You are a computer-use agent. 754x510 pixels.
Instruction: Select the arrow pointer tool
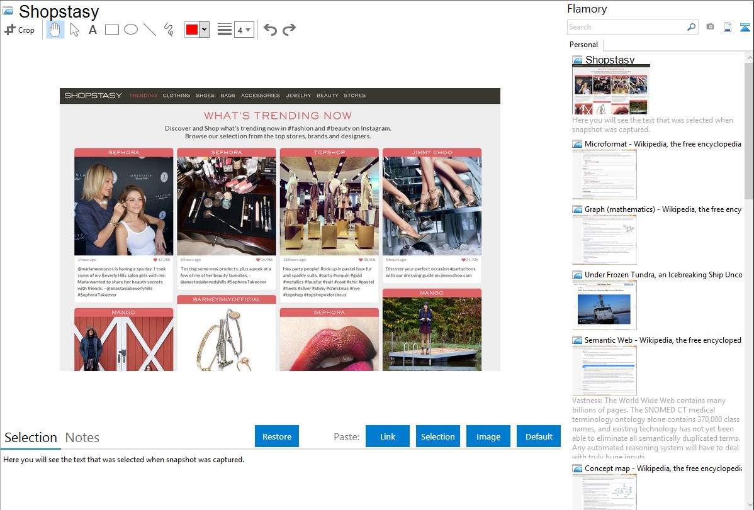coord(74,30)
